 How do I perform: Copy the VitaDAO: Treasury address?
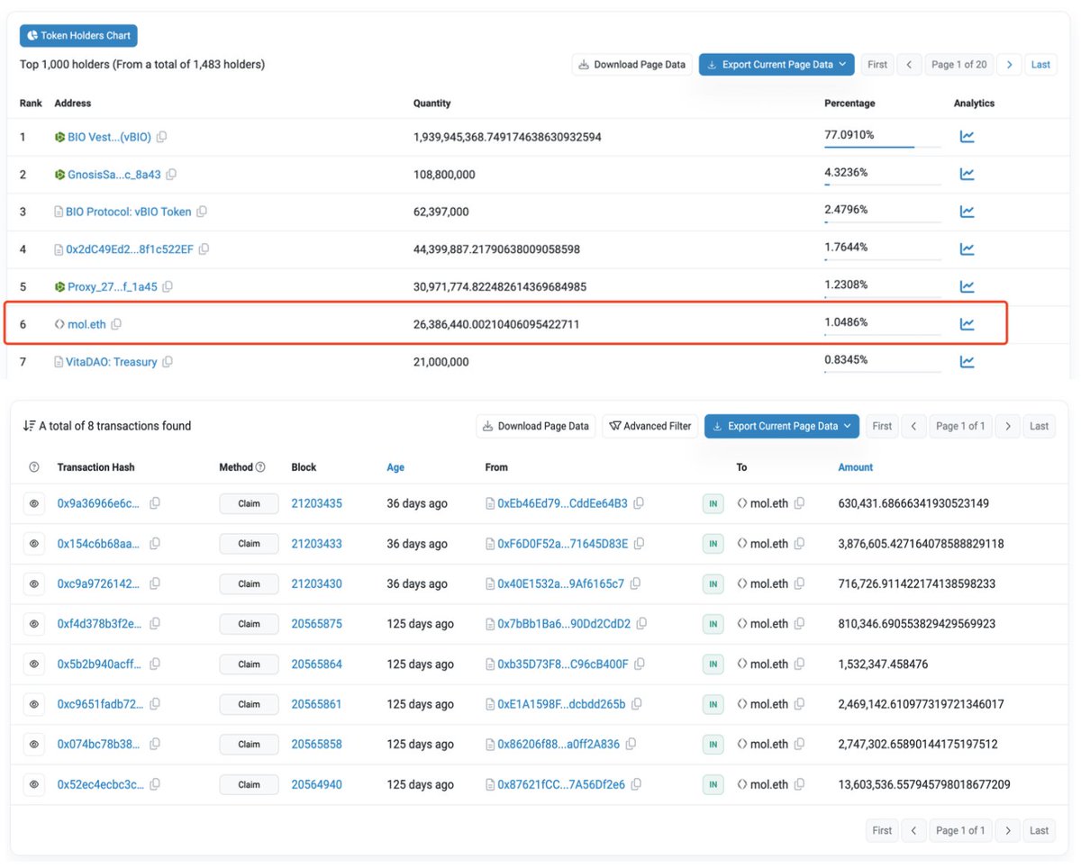[x=168, y=362]
